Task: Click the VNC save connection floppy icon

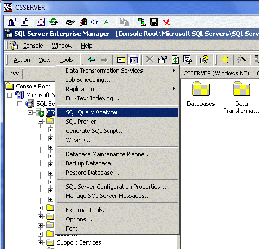Action: (x=154, y=22)
